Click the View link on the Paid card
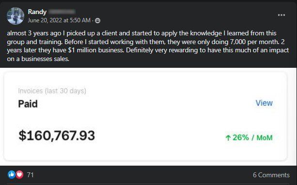 (264, 103)
